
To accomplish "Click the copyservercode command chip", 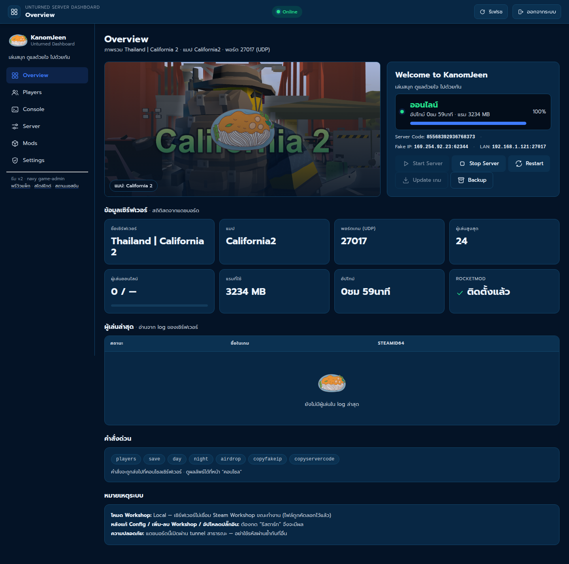I will pyautogui.click(x=315, y=459).
